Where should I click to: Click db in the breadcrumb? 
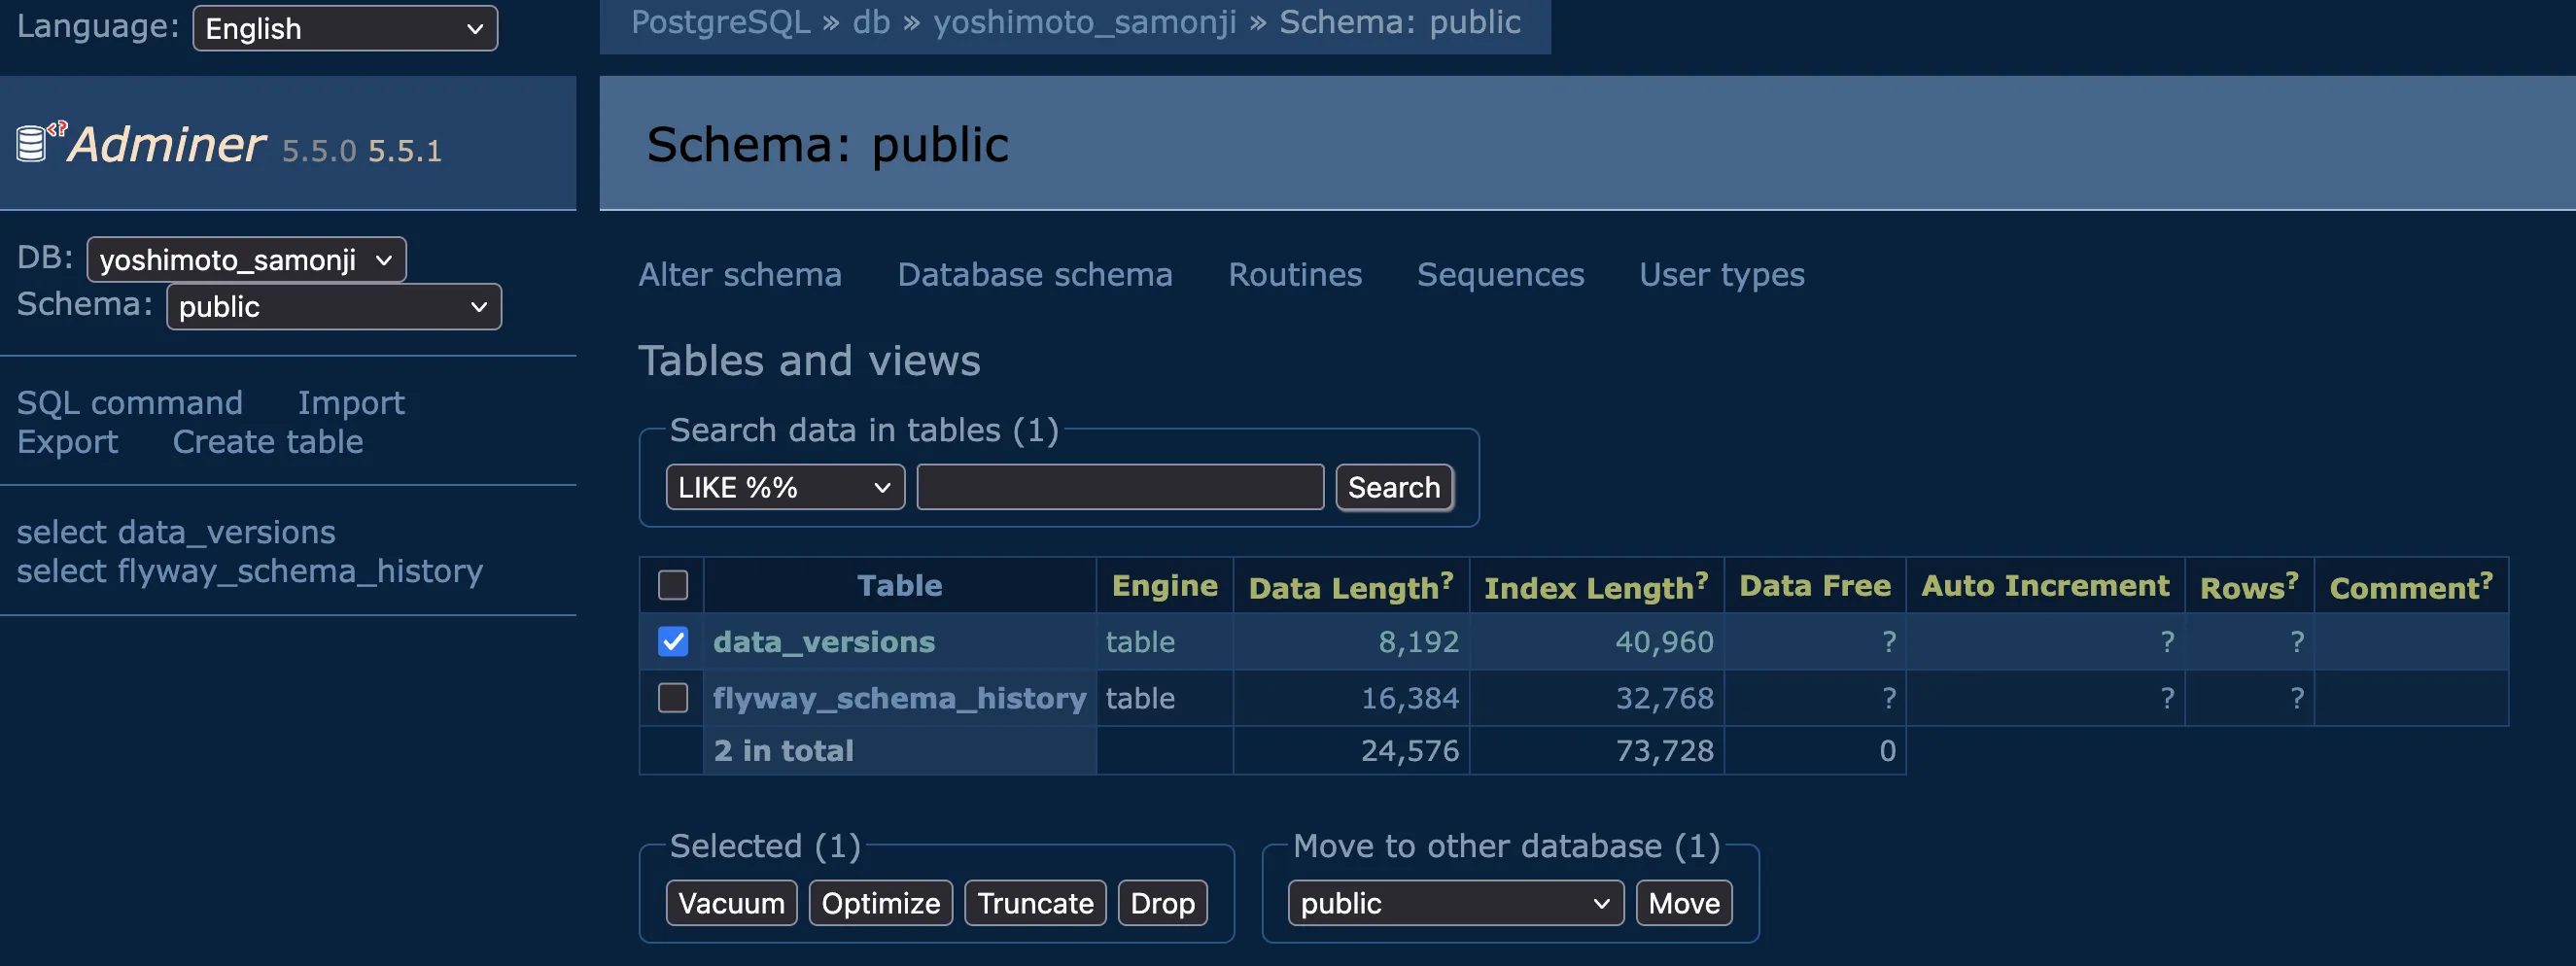tap(871, 22)
